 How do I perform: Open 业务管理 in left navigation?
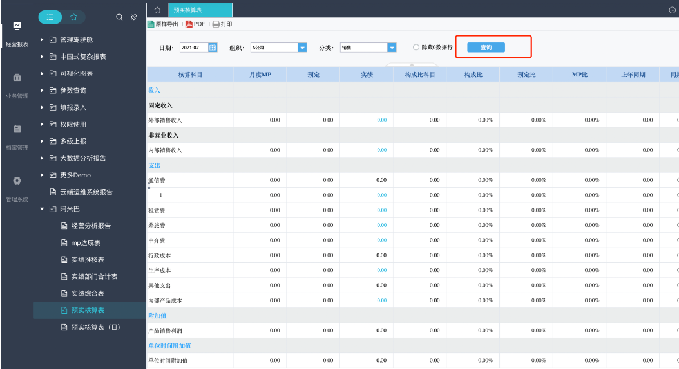(x=17, y=85)
